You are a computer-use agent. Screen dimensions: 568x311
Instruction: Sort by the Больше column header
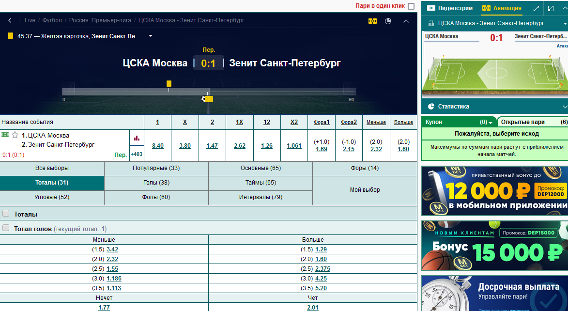coord(403,123)
